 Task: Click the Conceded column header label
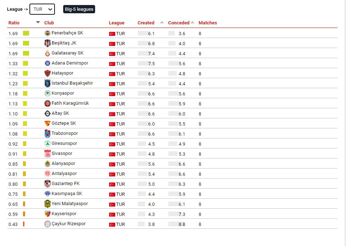point(179,23)
